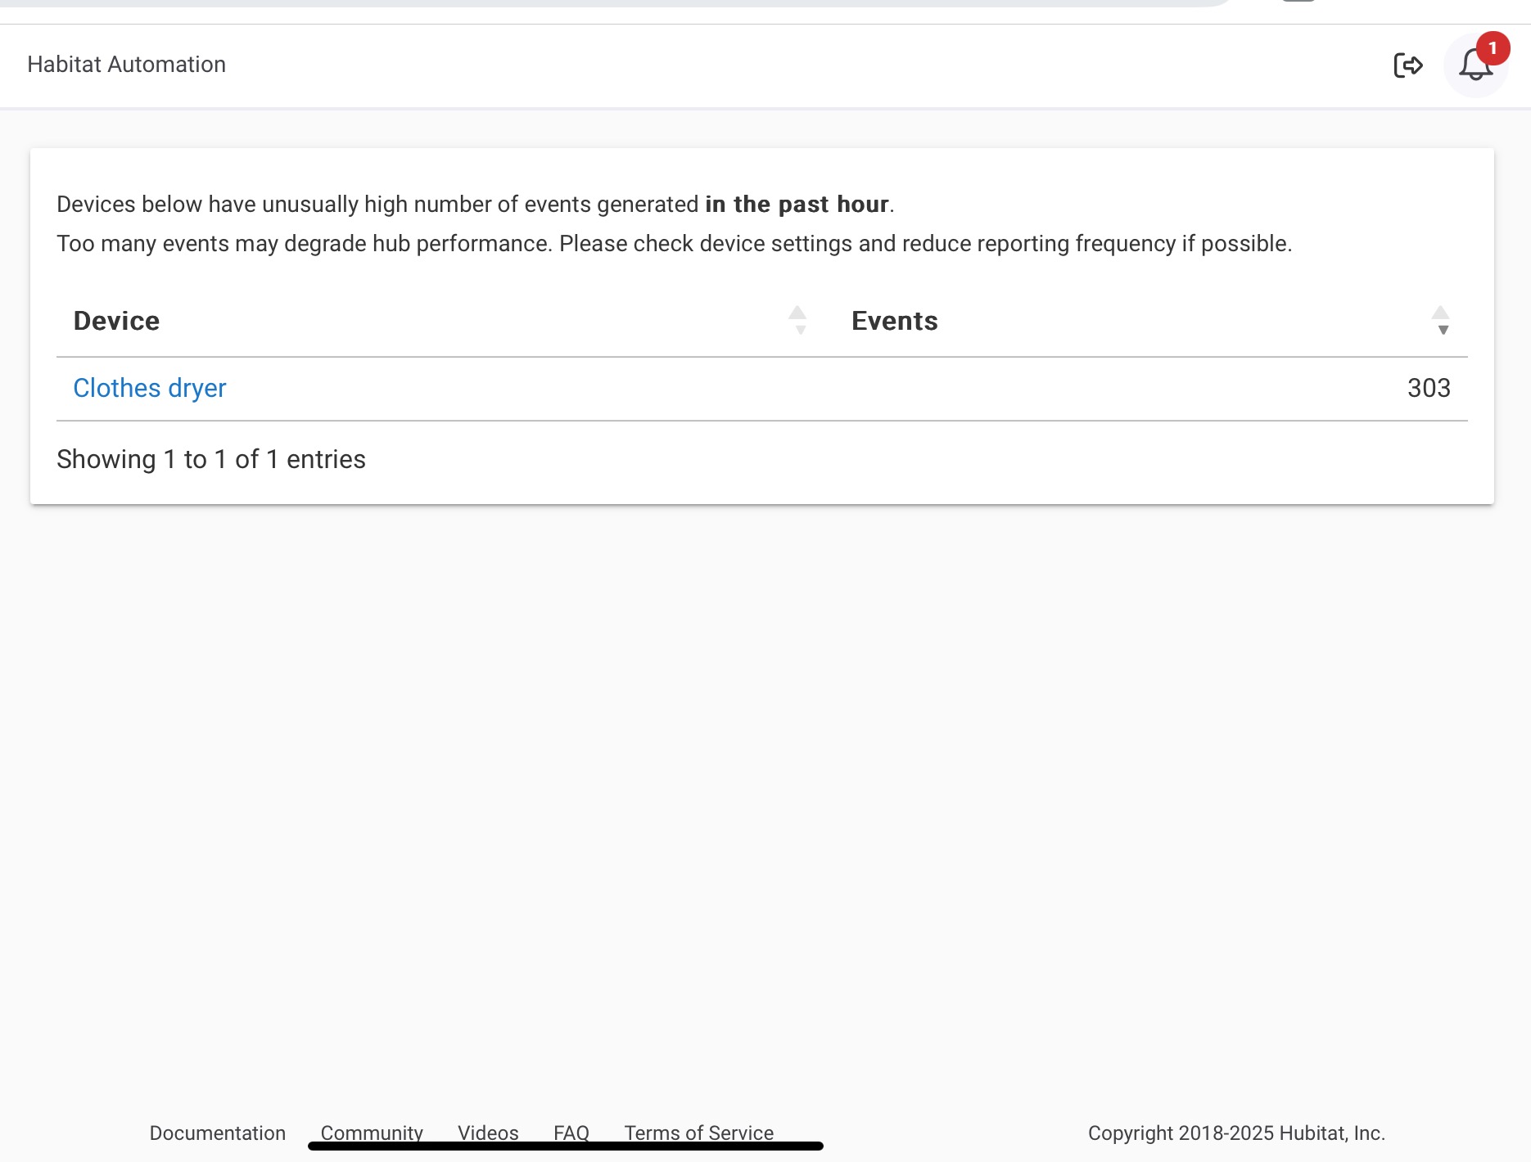
Task: Click the Showing 1 to 1 entries text
Action: (x=211, y=459)
